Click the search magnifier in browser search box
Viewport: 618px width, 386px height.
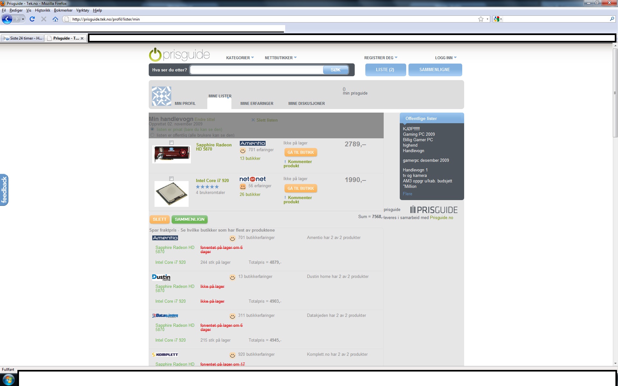612,19
